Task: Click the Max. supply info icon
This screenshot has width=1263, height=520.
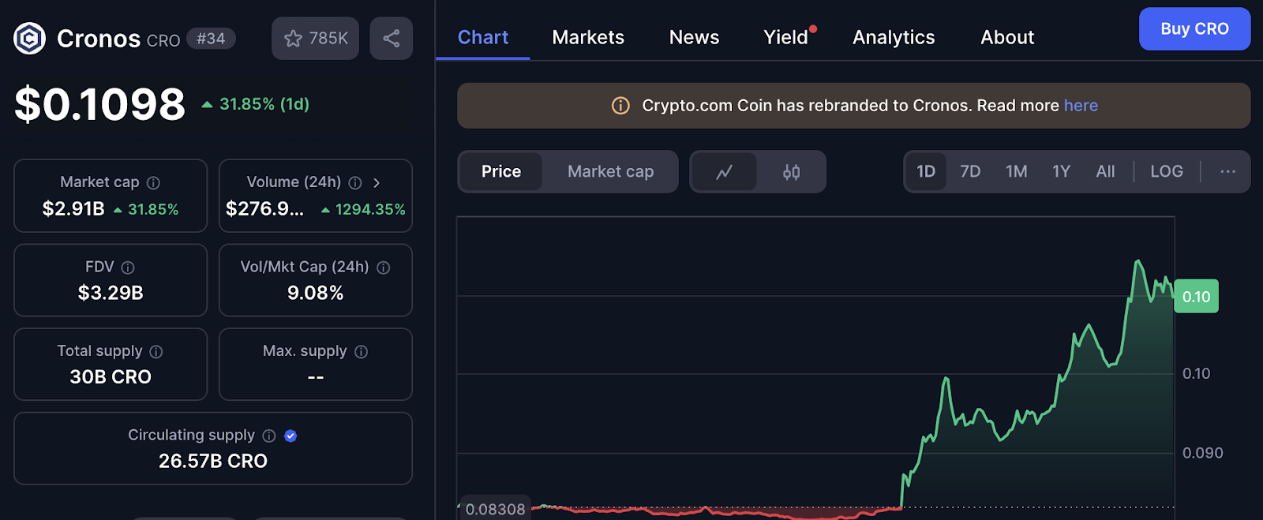Action: (x=361, y=352)
